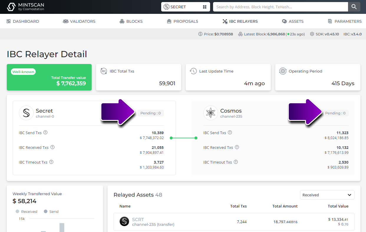Click the Price dollar icon in status bar

coord(200,34)
